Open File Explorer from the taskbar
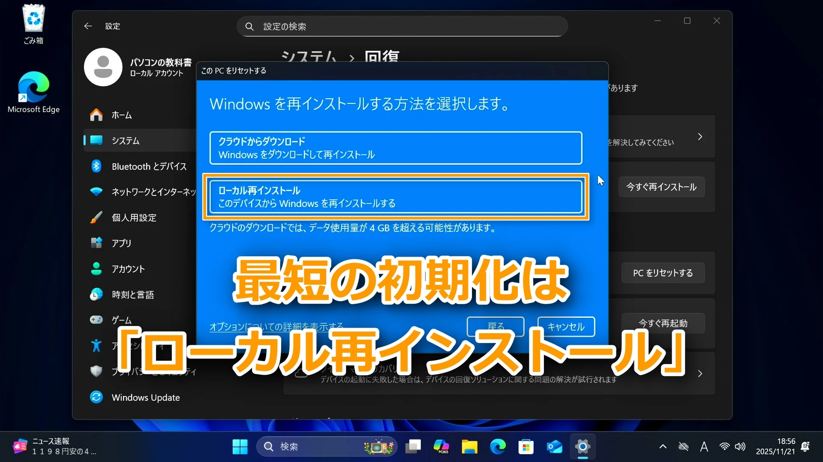This screenshot has width=823, height=462. (x=469, y=447)
